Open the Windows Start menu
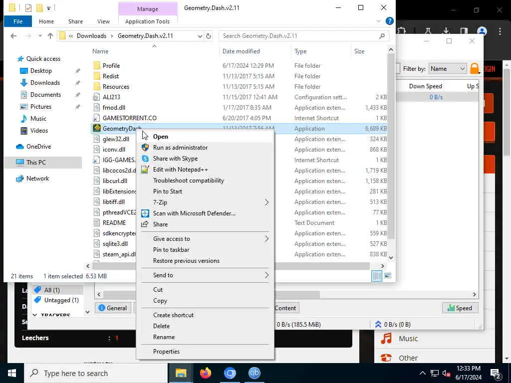Image resolution: width=511 pixels, height=383 pixels. click(x=12, y=373)
